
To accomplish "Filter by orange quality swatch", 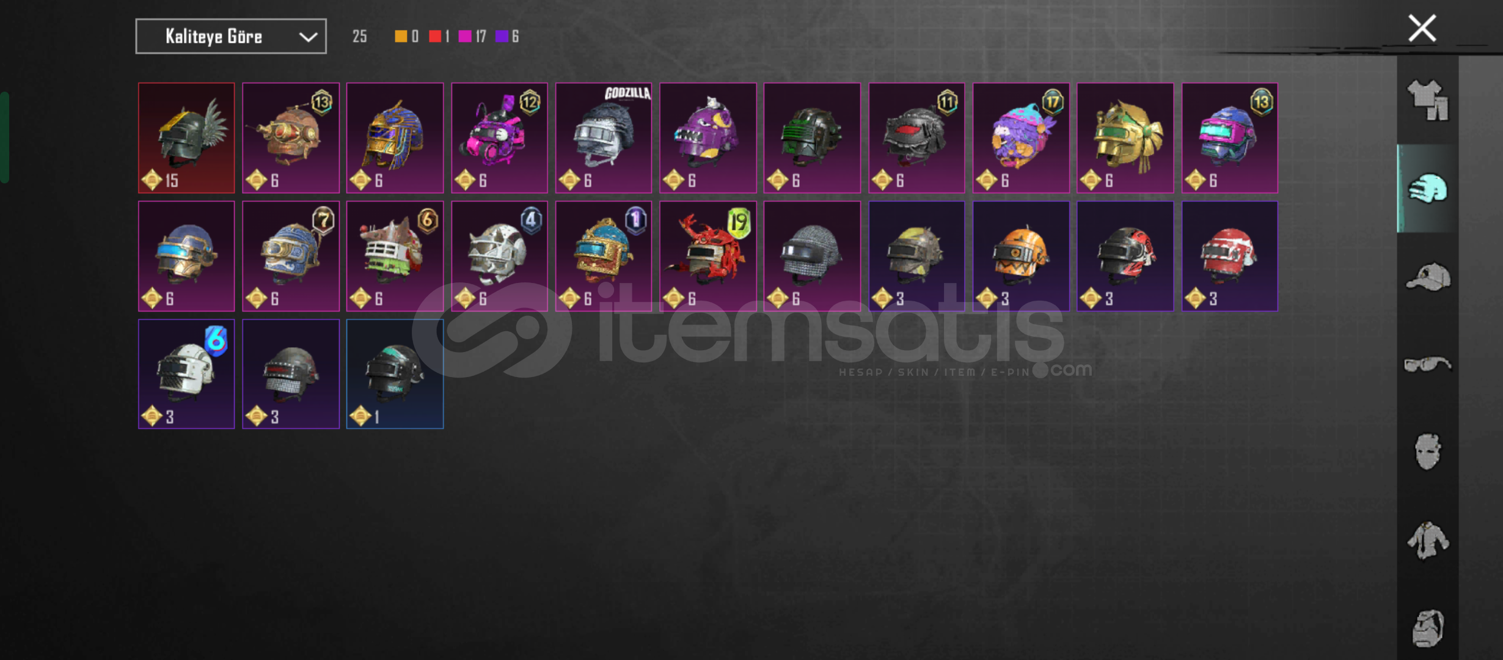I will 401,37.
